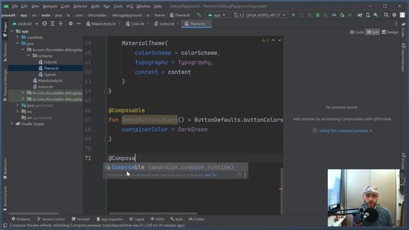409x230 pixels.
Task: Click the warnings indicator in editor
Action: click(265, 40)
